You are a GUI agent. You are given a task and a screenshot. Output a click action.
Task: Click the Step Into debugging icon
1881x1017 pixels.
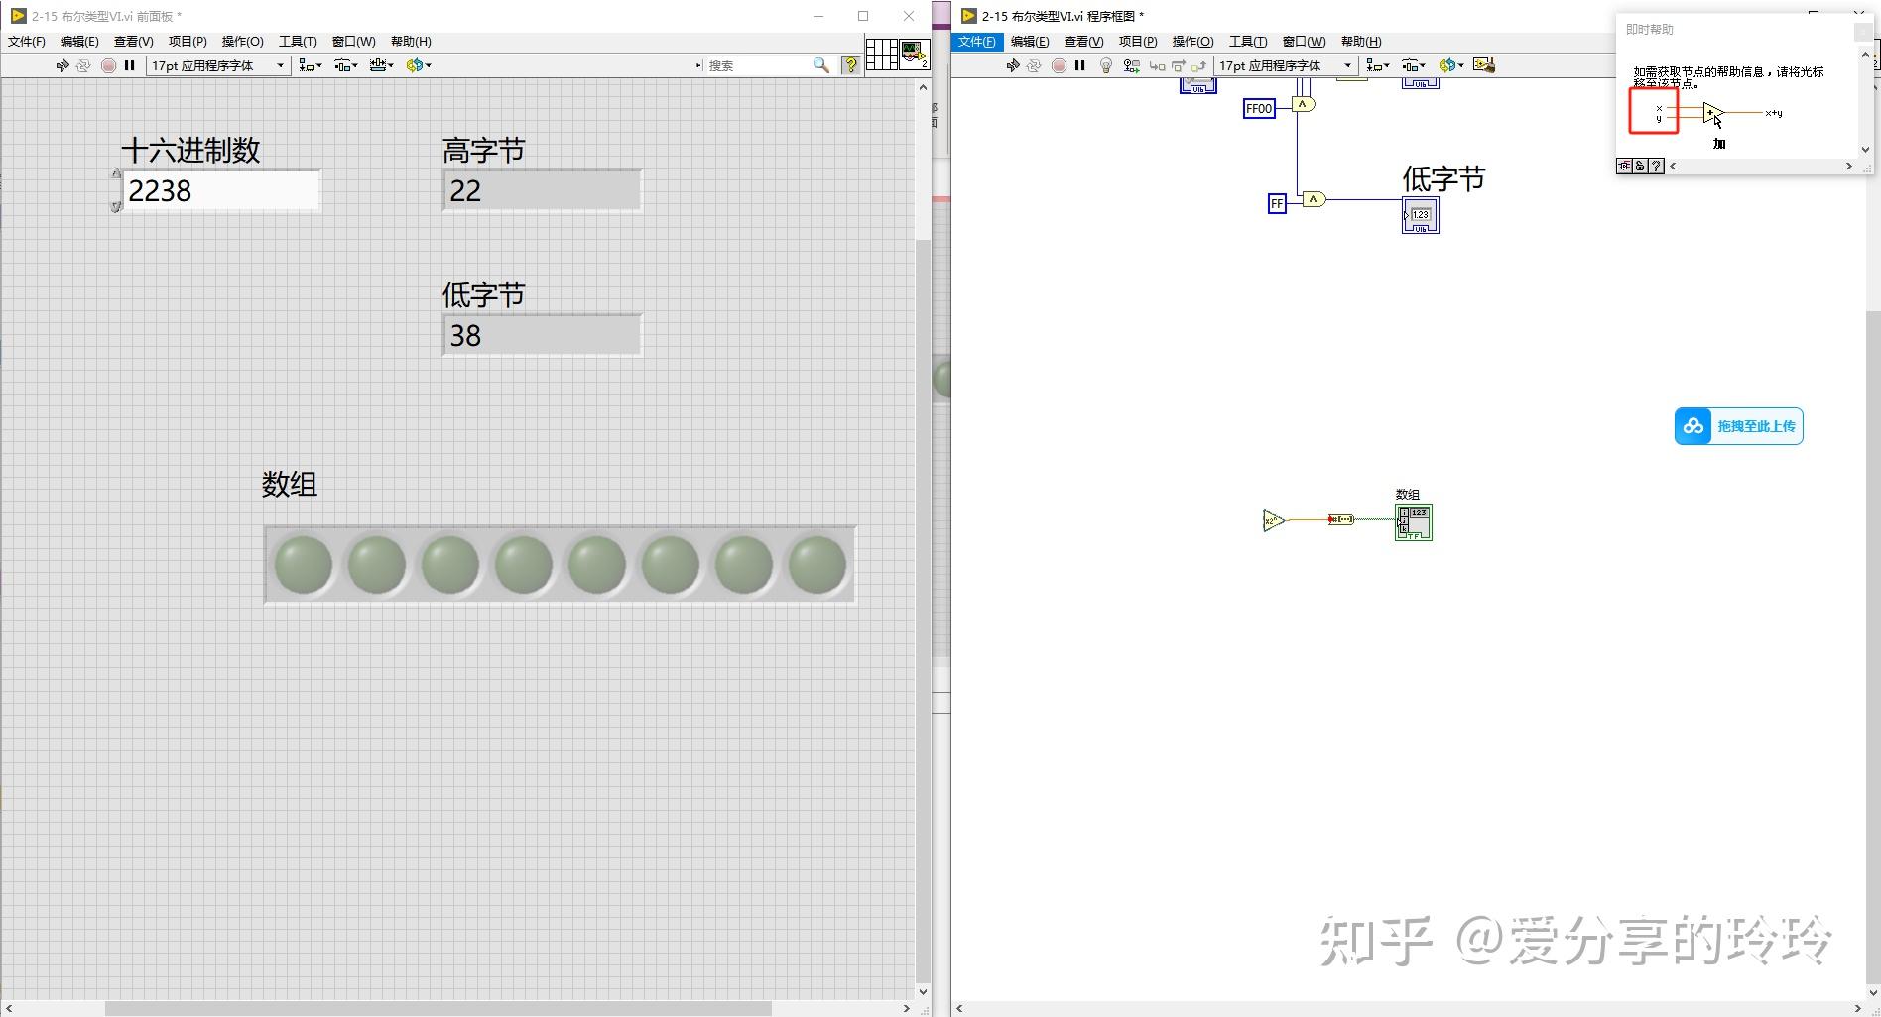point(1156,65)
